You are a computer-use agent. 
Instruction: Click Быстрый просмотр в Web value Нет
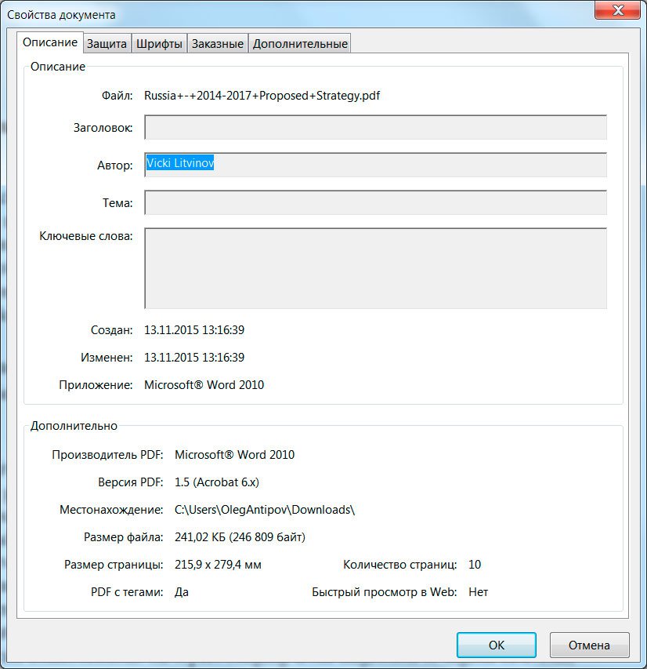point(479,592)
